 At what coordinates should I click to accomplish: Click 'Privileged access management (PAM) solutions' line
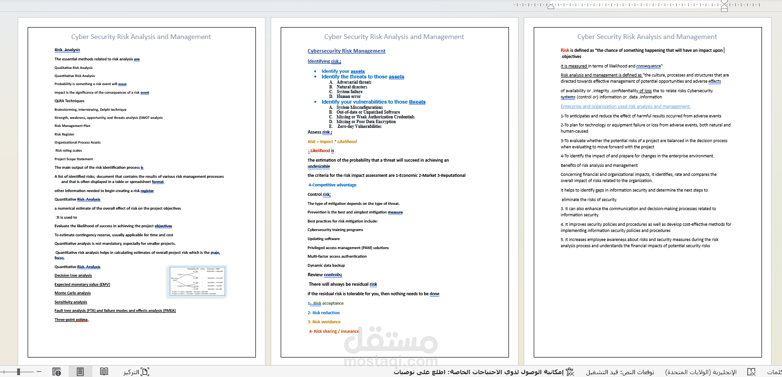[x=348, y=248]
